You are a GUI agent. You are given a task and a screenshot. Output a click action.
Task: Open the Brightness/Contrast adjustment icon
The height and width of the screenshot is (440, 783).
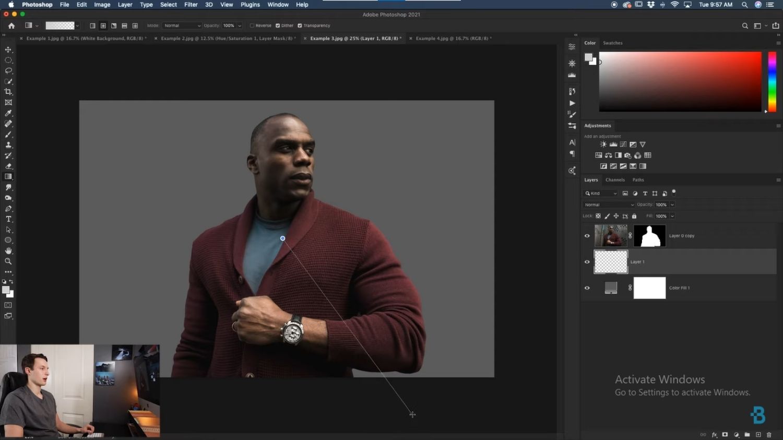(603, 144)
